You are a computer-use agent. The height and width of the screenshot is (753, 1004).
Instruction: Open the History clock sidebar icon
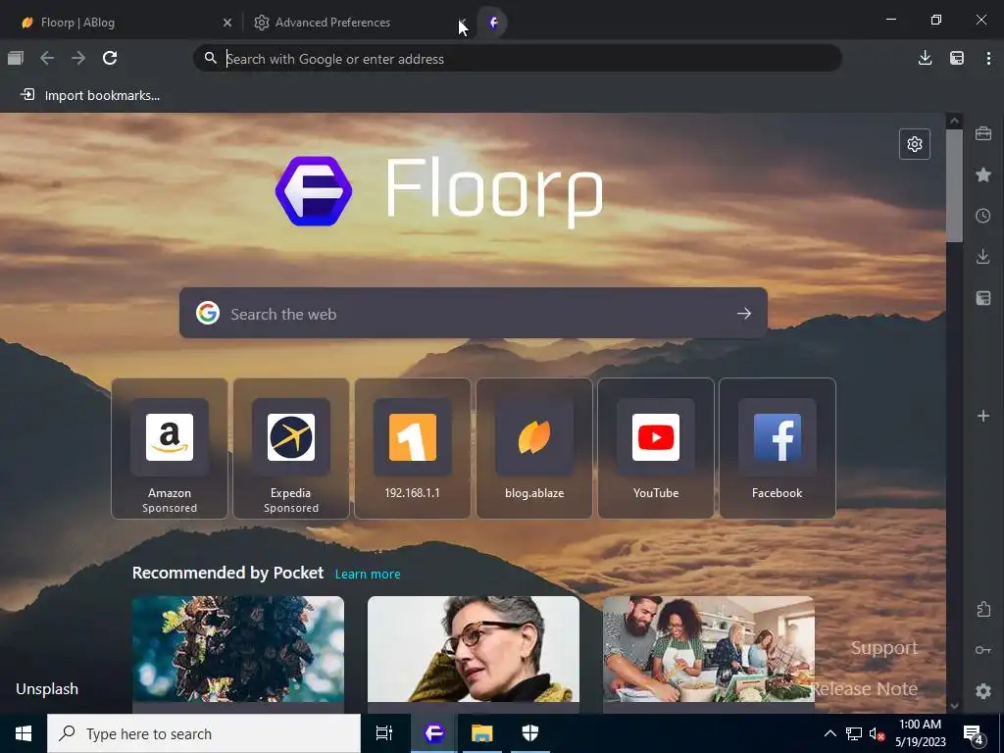[983, 216]
